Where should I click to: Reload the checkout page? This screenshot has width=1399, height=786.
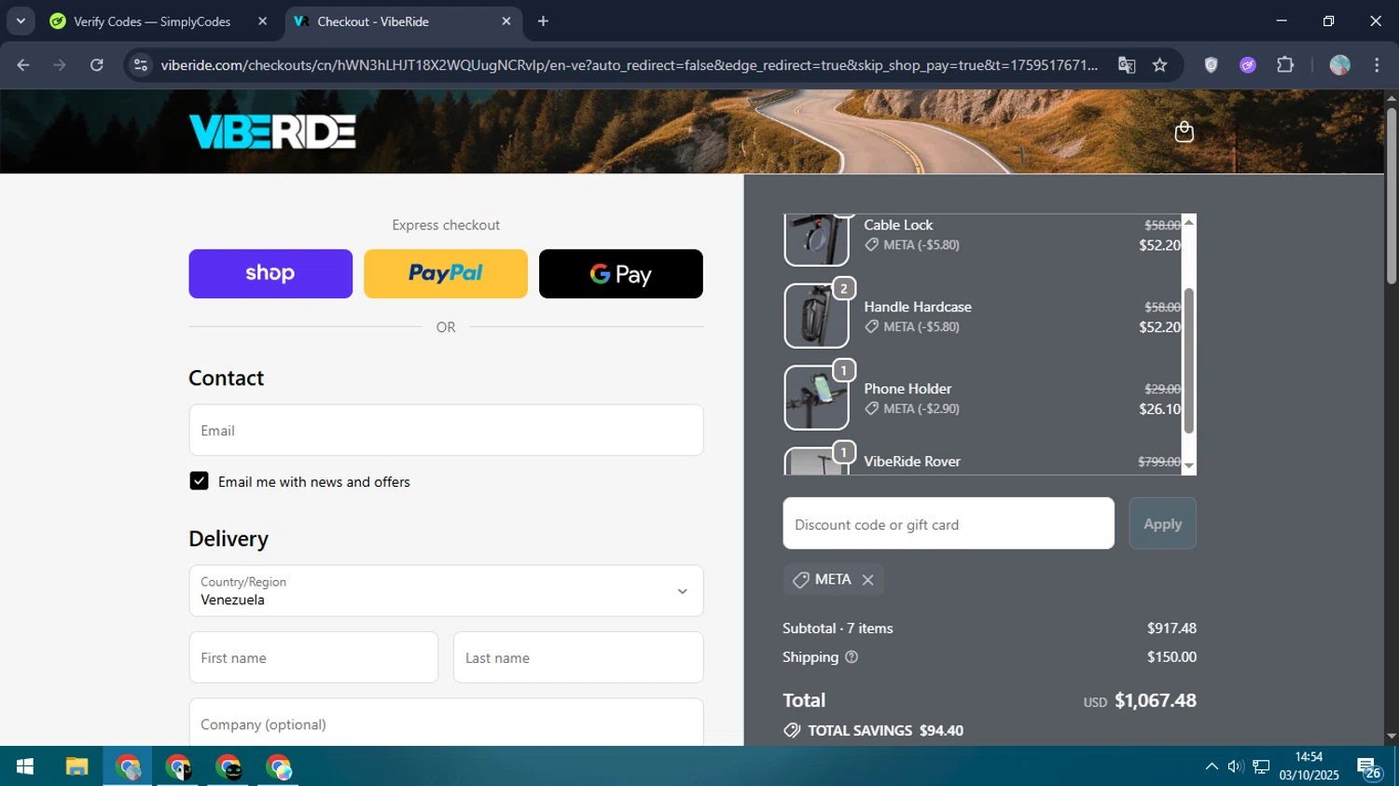pos(97,65)
